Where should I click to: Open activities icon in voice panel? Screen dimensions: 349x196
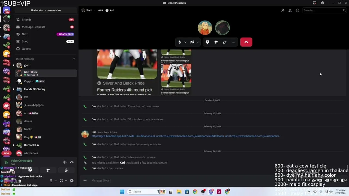48,170
